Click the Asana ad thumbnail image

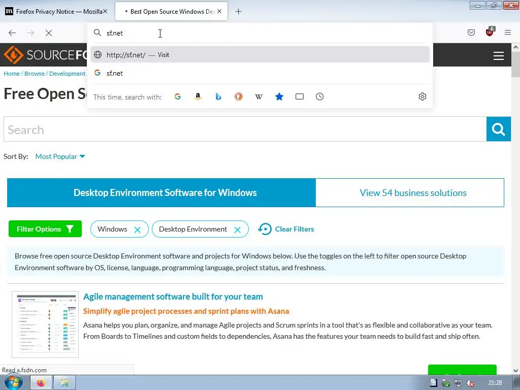click(x=45, y=324)
